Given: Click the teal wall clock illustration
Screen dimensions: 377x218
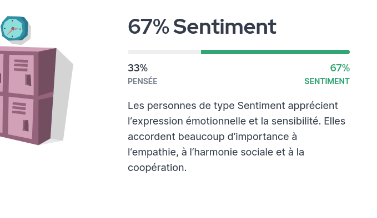Looking at the screenshot, I should (x=14, y=28).
